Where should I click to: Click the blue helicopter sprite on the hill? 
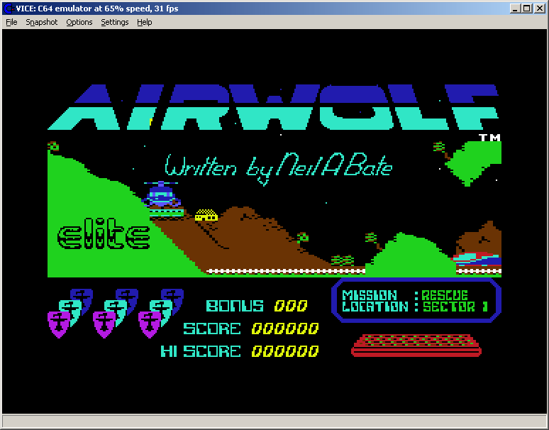pyautogui.click(x=161, y=194)
